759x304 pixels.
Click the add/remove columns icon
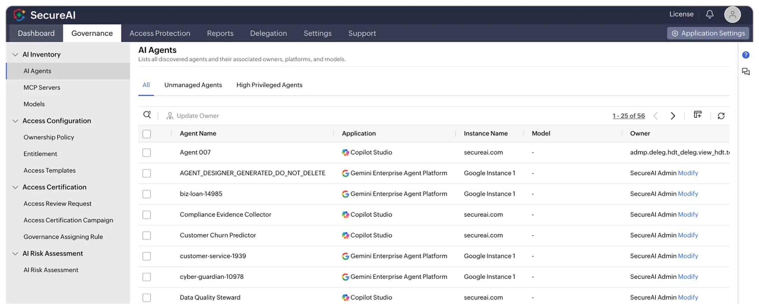click(697, 115)
